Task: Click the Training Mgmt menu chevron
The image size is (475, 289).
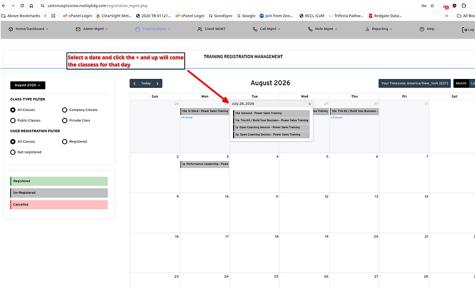Action: pos(169,30)
